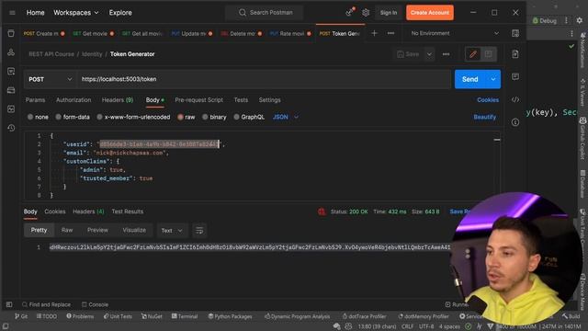Open the response Test Results tab
The width and height of the screenshot is (588, 331).
pos(128,211)
